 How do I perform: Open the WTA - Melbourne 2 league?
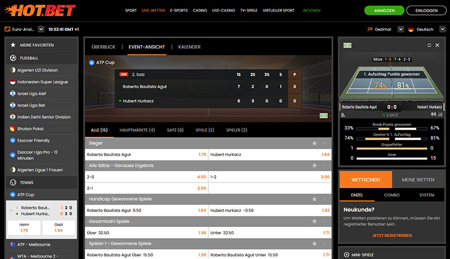[38, 256]
